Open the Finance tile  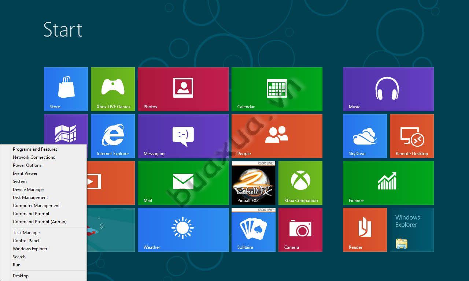[x=388, y=183]
